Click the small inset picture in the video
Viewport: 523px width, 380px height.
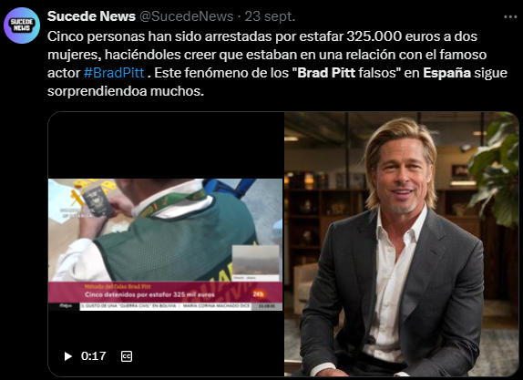click(255, 262)
